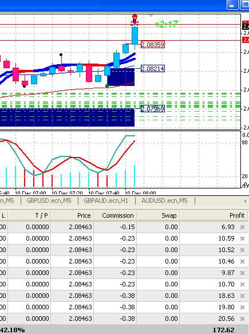Switch to the GBPAUD.ecn,H1 chart tab
The height and width of the screenshot is (334, 249).
click(106, 201)
